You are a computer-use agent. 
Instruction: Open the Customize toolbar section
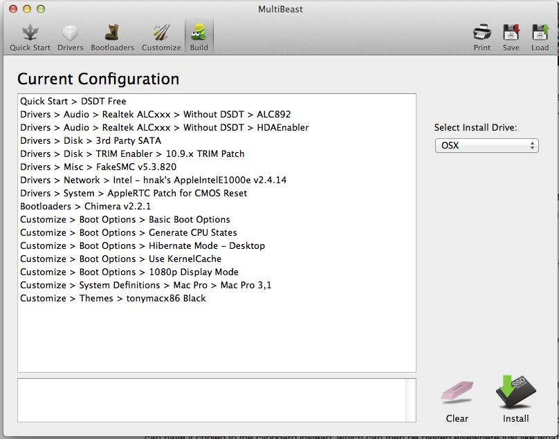point(161,37)
